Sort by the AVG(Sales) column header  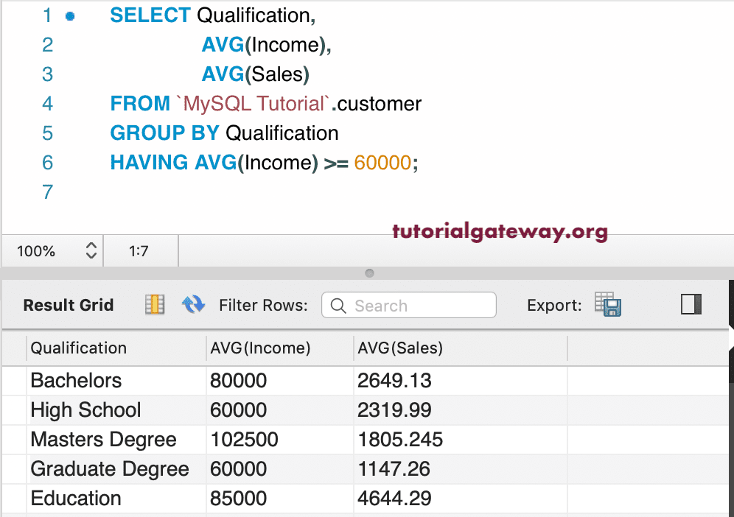(400, 348)
